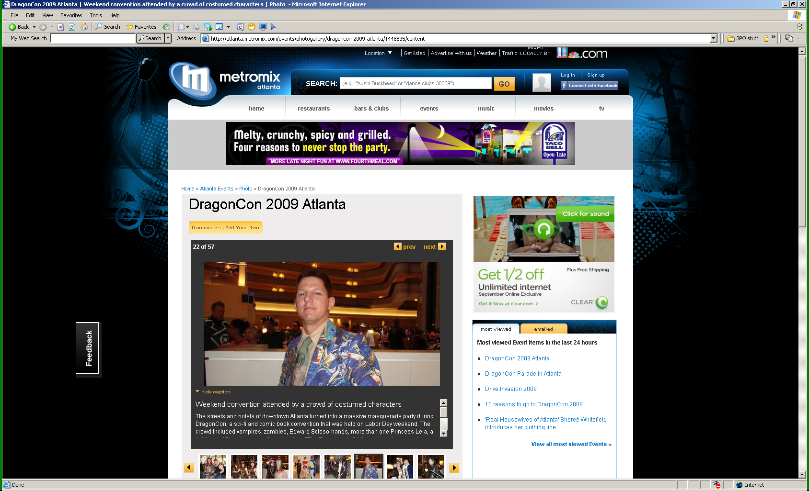Click Atlanta Events breadcrumb link

pos(217,189)
